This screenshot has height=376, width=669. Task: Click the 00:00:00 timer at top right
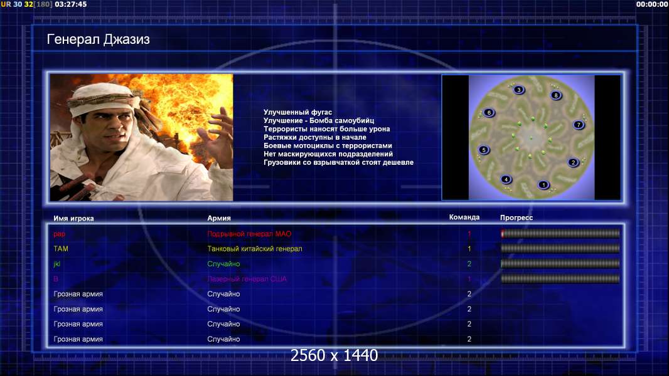(x=652, y=4)
